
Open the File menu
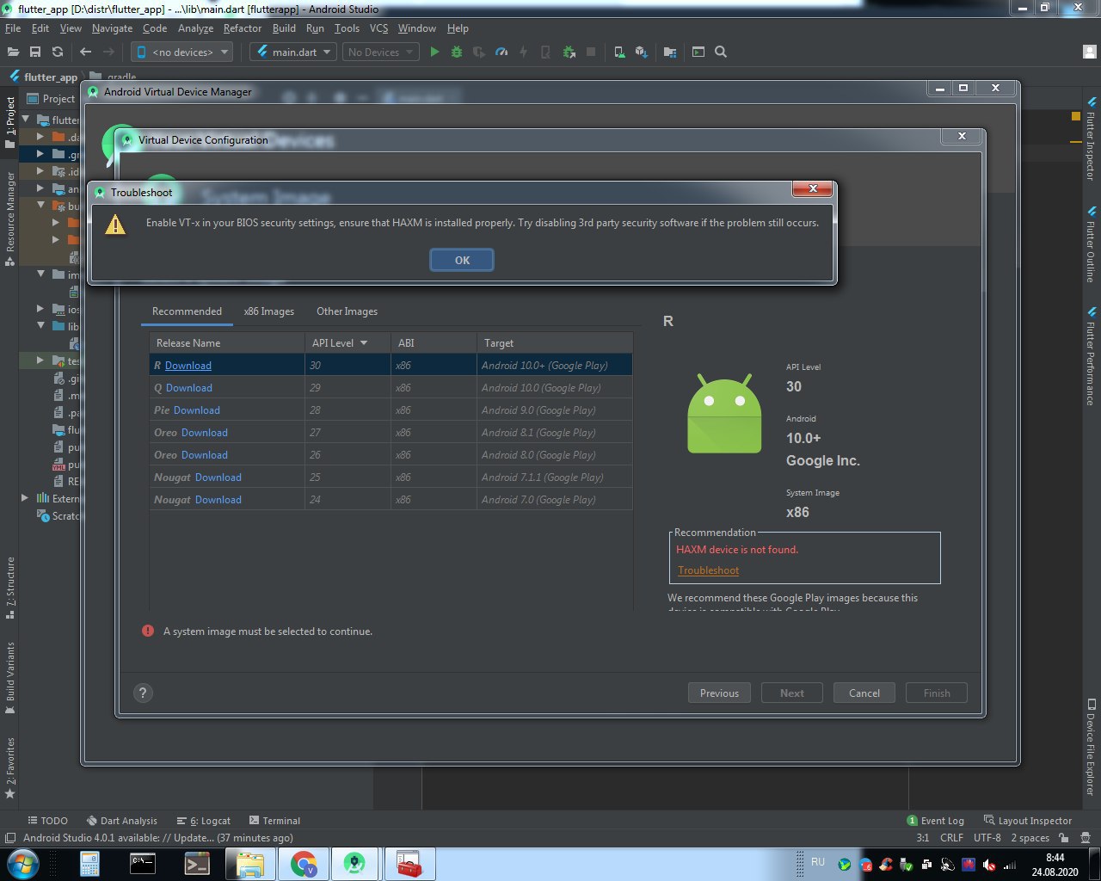13,28
